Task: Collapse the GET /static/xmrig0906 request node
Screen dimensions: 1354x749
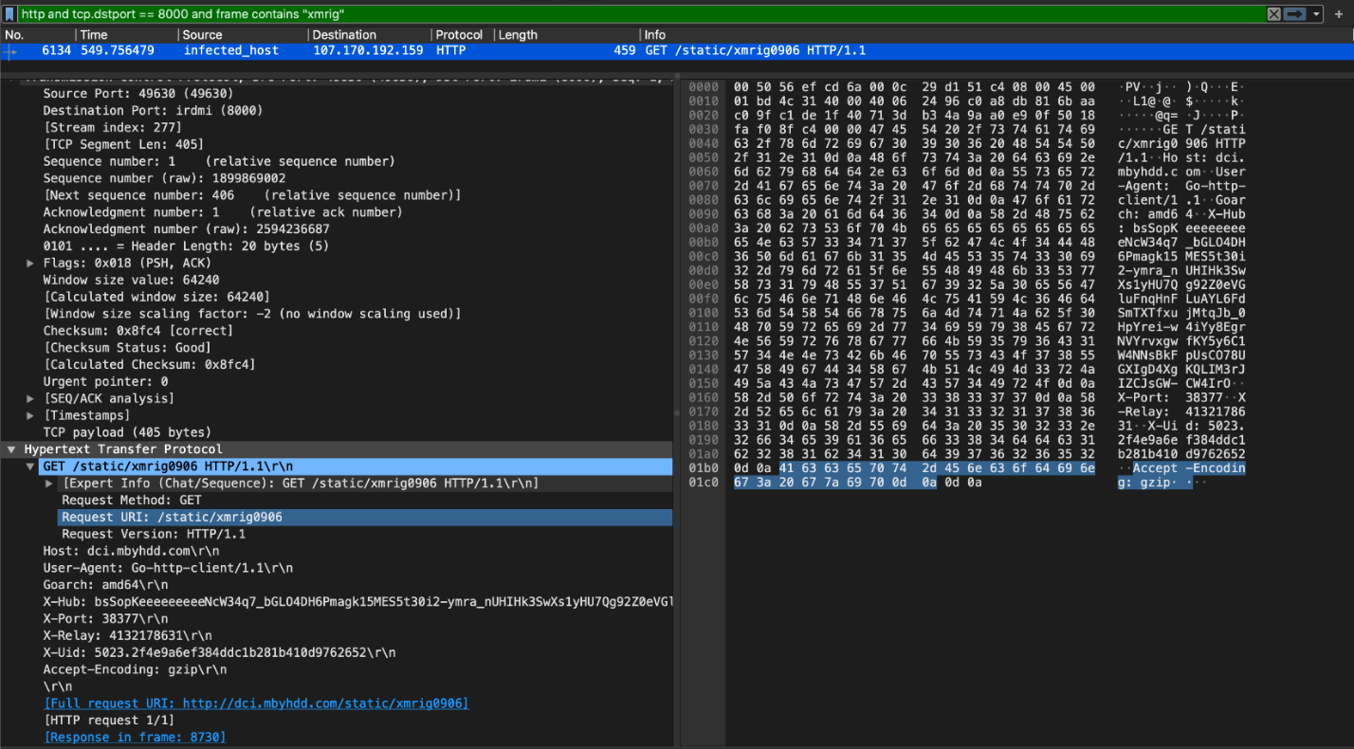Action: 30,466
